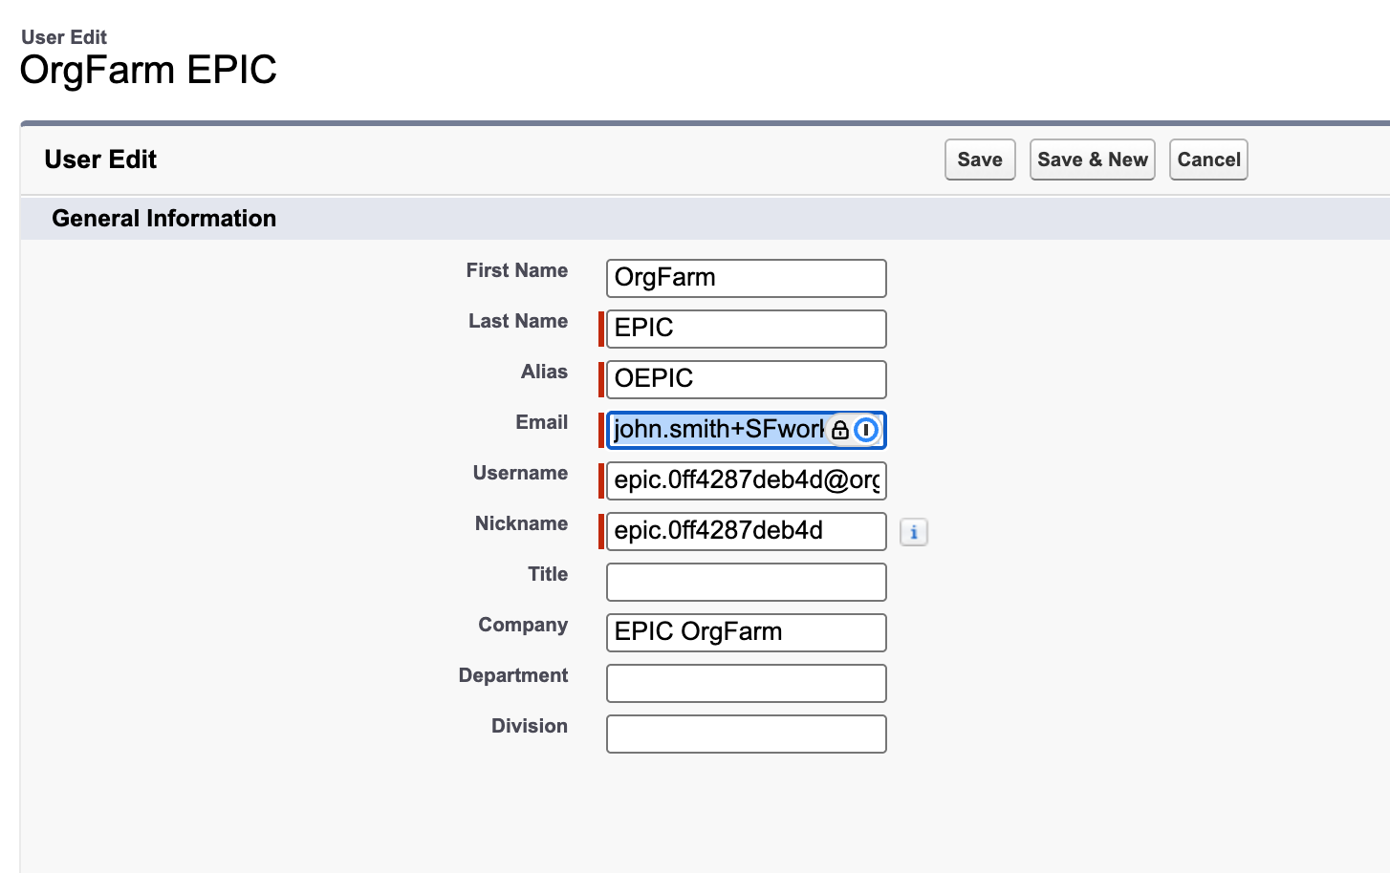Click the General Information section header
1390x873 pixels.
(163, 219)
